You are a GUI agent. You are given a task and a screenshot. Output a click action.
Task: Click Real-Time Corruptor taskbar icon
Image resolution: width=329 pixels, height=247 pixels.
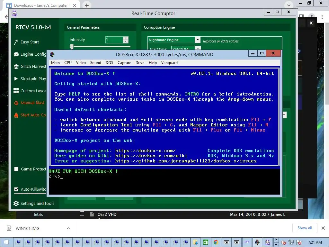click(x=268, y=242)
